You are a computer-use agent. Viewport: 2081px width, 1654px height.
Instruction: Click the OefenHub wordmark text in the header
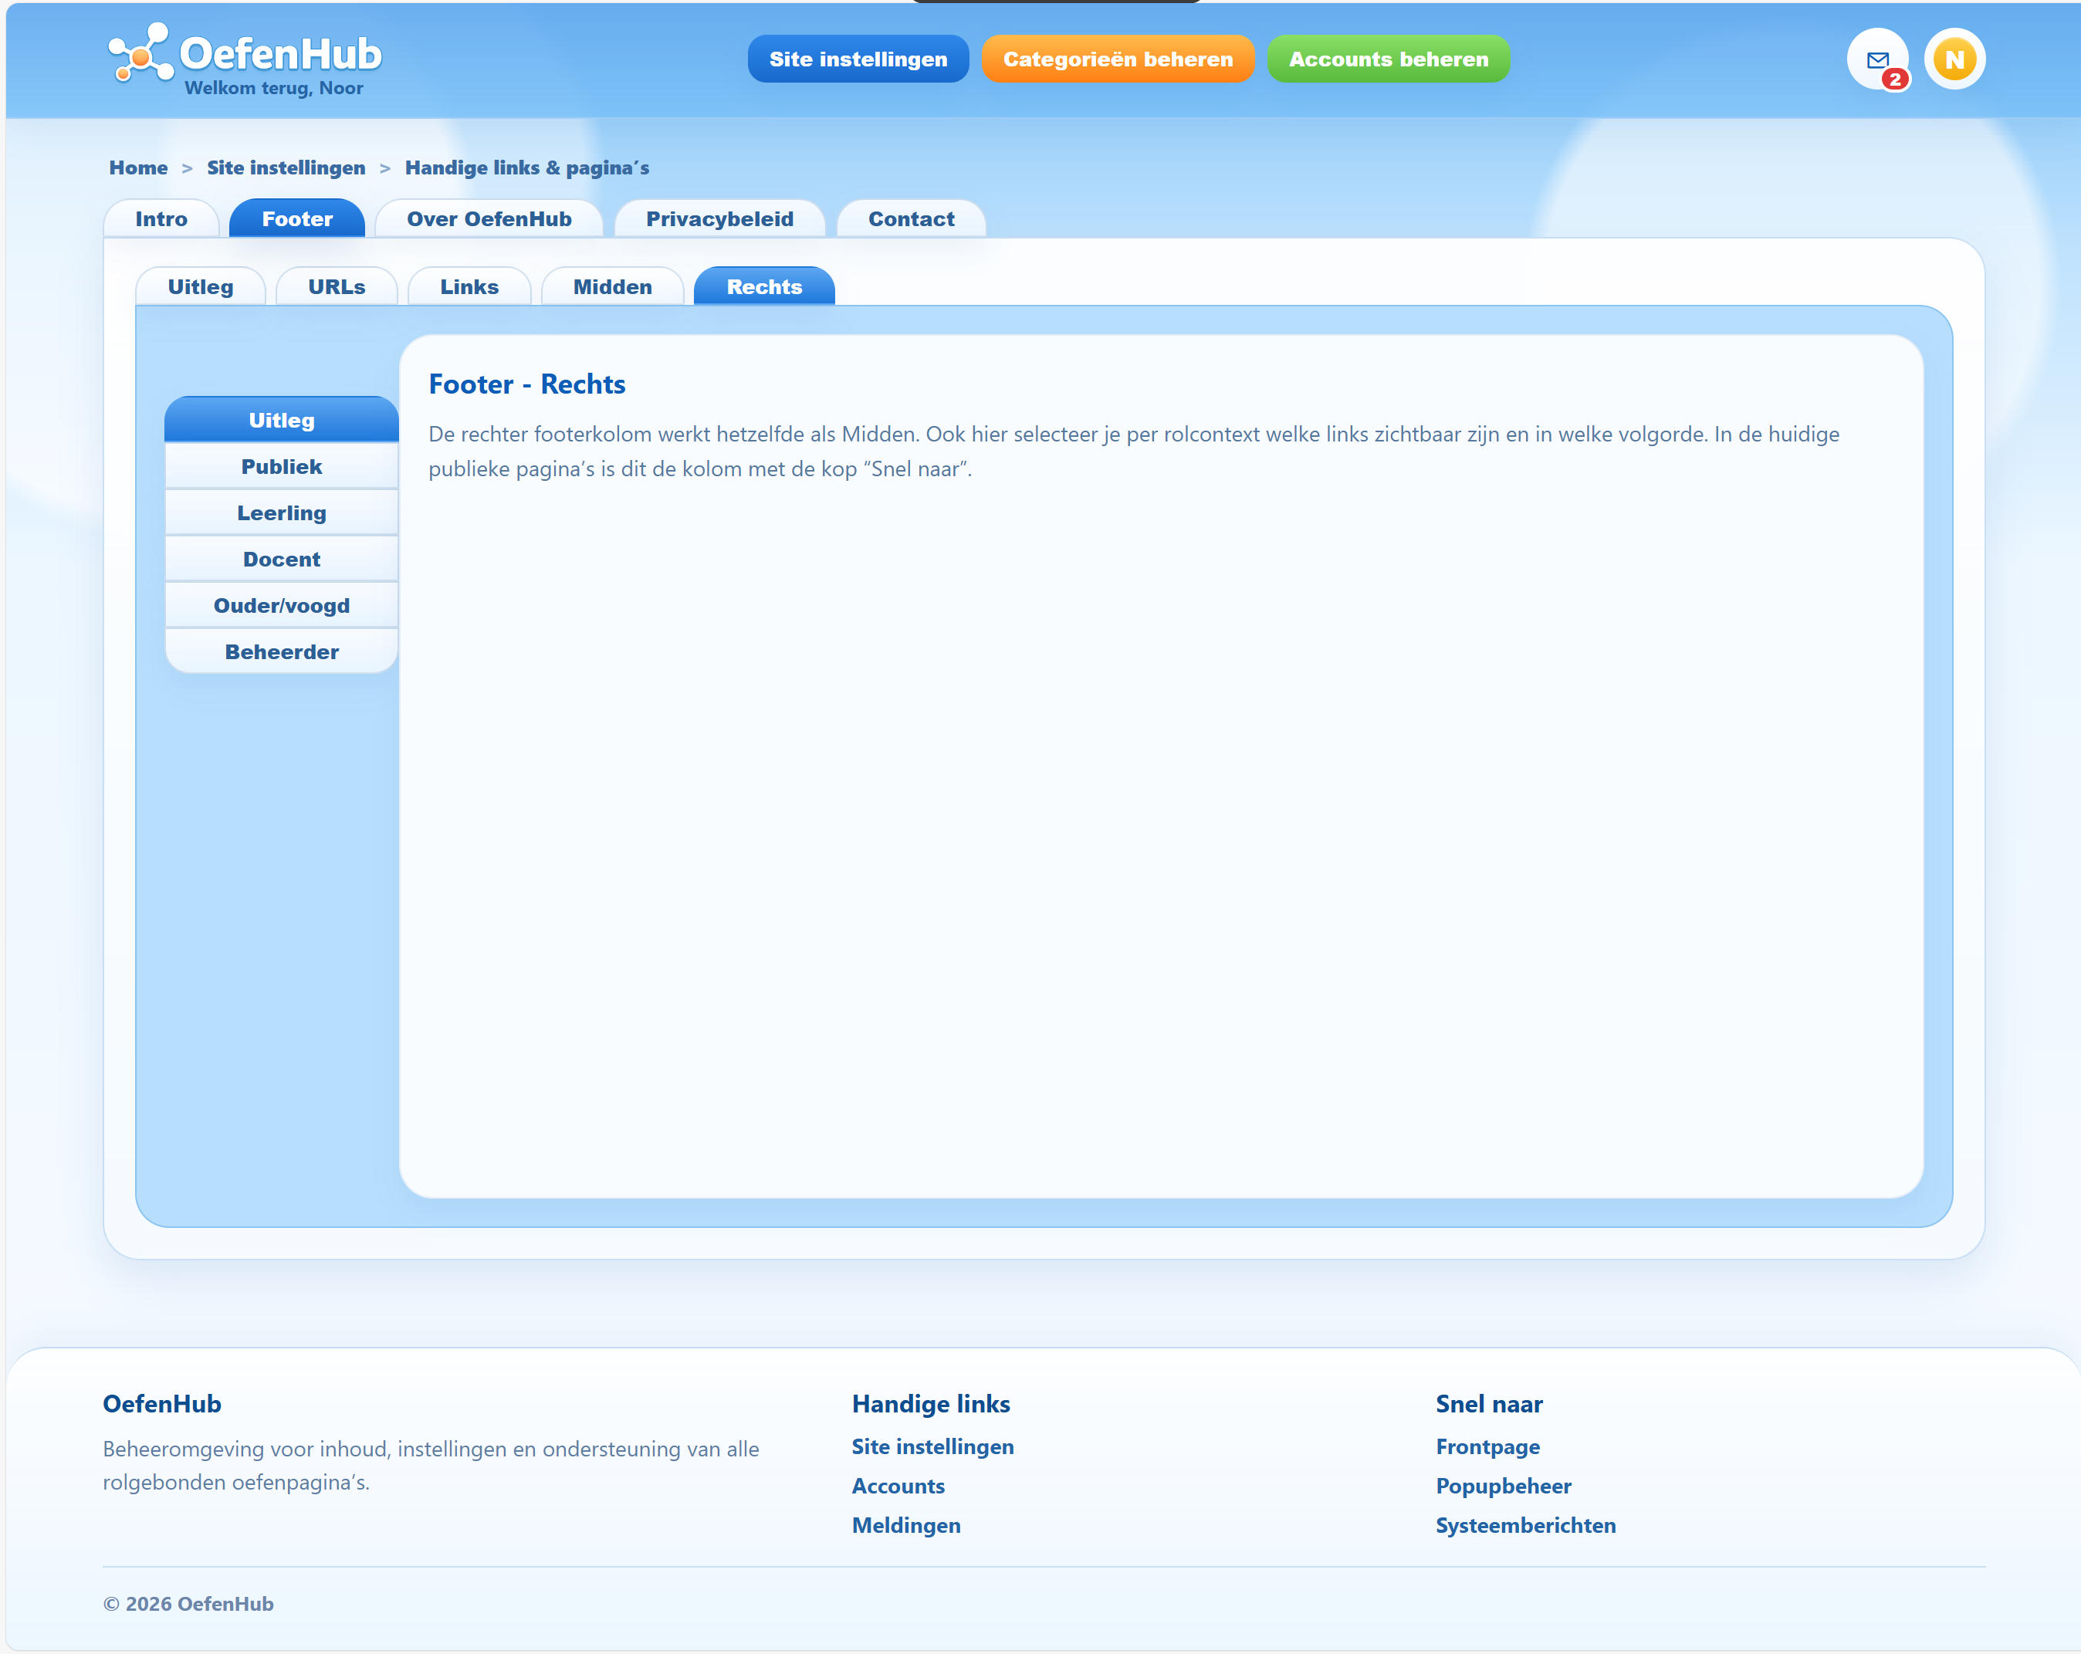(281, 53)
